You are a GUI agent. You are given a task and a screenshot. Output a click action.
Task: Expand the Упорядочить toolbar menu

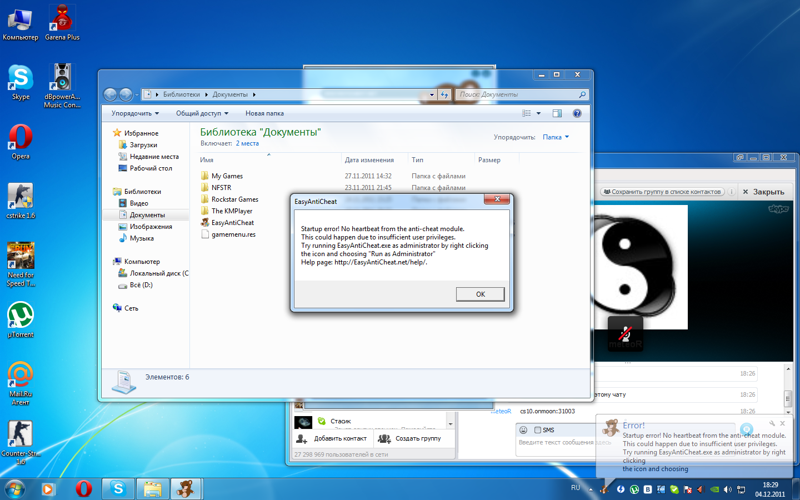pyautogui.click(x=135, y=113)
